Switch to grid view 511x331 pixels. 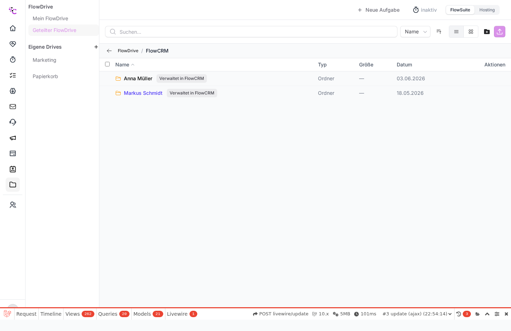(471, 32)
